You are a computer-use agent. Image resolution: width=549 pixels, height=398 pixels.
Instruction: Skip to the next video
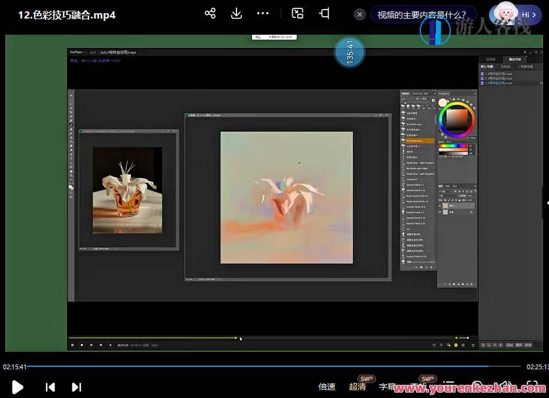click(x=77, y=387)
